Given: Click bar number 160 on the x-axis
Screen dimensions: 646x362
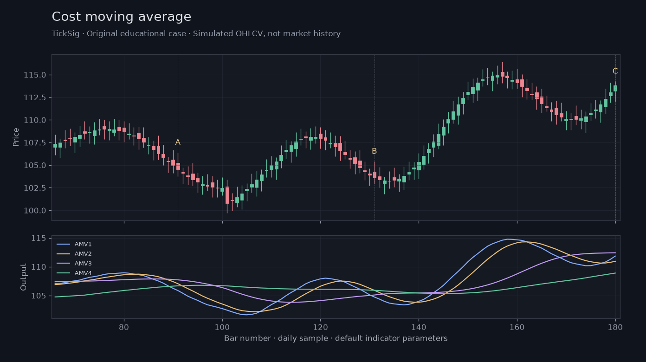Looking at the screenshot, I should click(x=517, y=326).
